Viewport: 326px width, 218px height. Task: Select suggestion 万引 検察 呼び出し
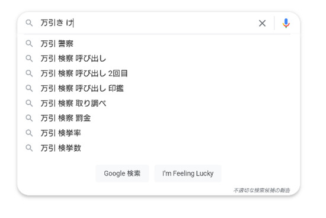(157, 59)
